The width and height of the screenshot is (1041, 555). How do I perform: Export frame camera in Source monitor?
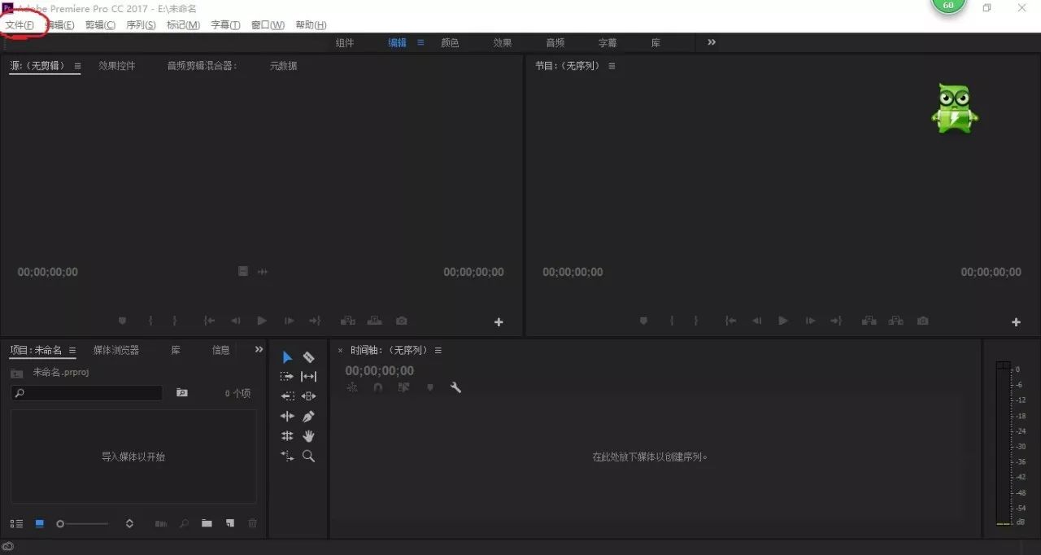click(x=401, y=321)
